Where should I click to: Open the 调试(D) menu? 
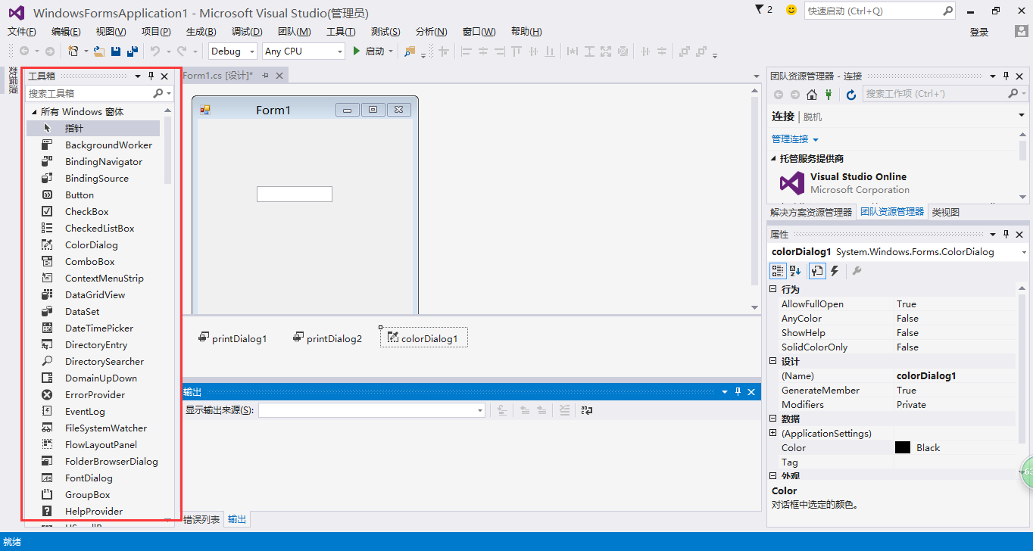(x=247, y=31)
